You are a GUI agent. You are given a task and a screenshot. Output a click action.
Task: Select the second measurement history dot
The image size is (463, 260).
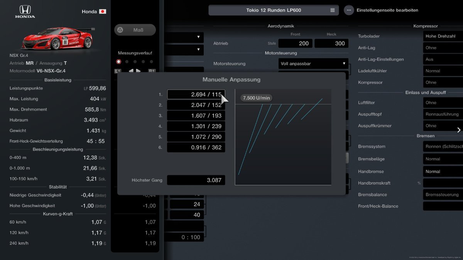point(127,62)
